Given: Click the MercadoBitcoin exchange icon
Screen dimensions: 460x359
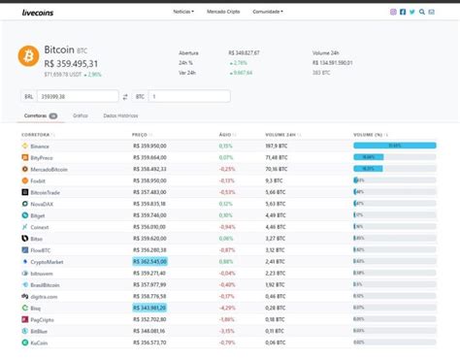Looking at the screenshot, I should click(x=25, y=169).
